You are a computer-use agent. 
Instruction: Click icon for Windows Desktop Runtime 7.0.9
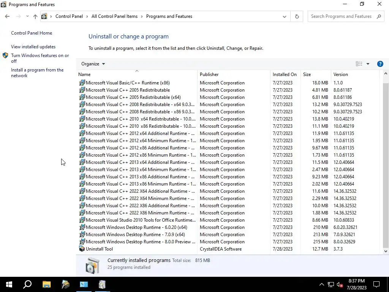pyautogui.click(x=82, y=234)
